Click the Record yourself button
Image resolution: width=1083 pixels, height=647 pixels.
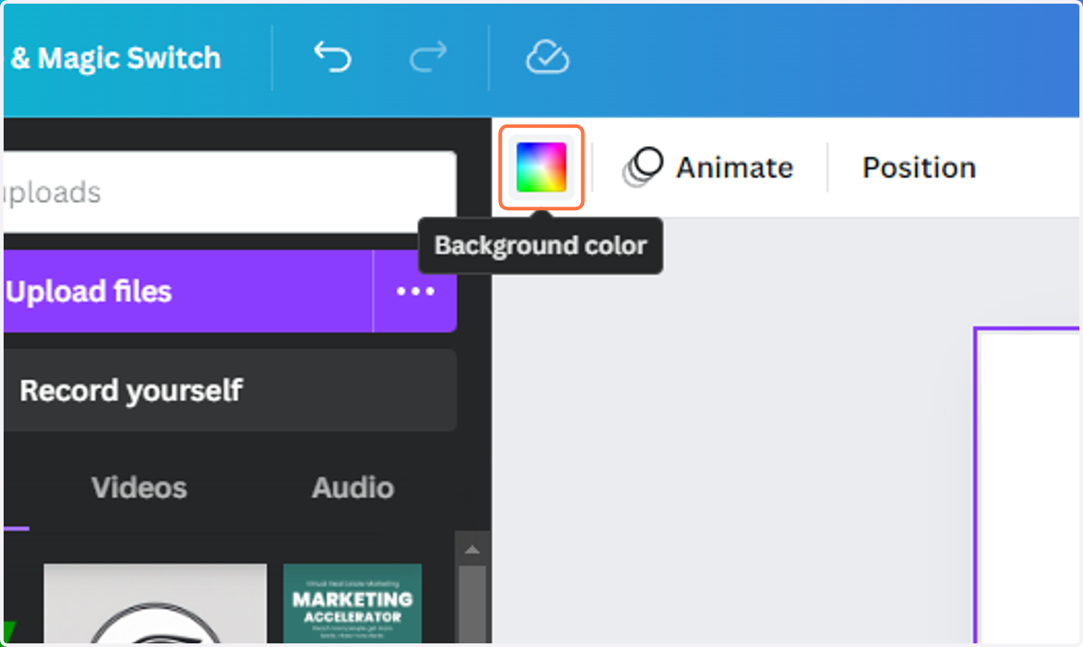(x=228, y=391)
